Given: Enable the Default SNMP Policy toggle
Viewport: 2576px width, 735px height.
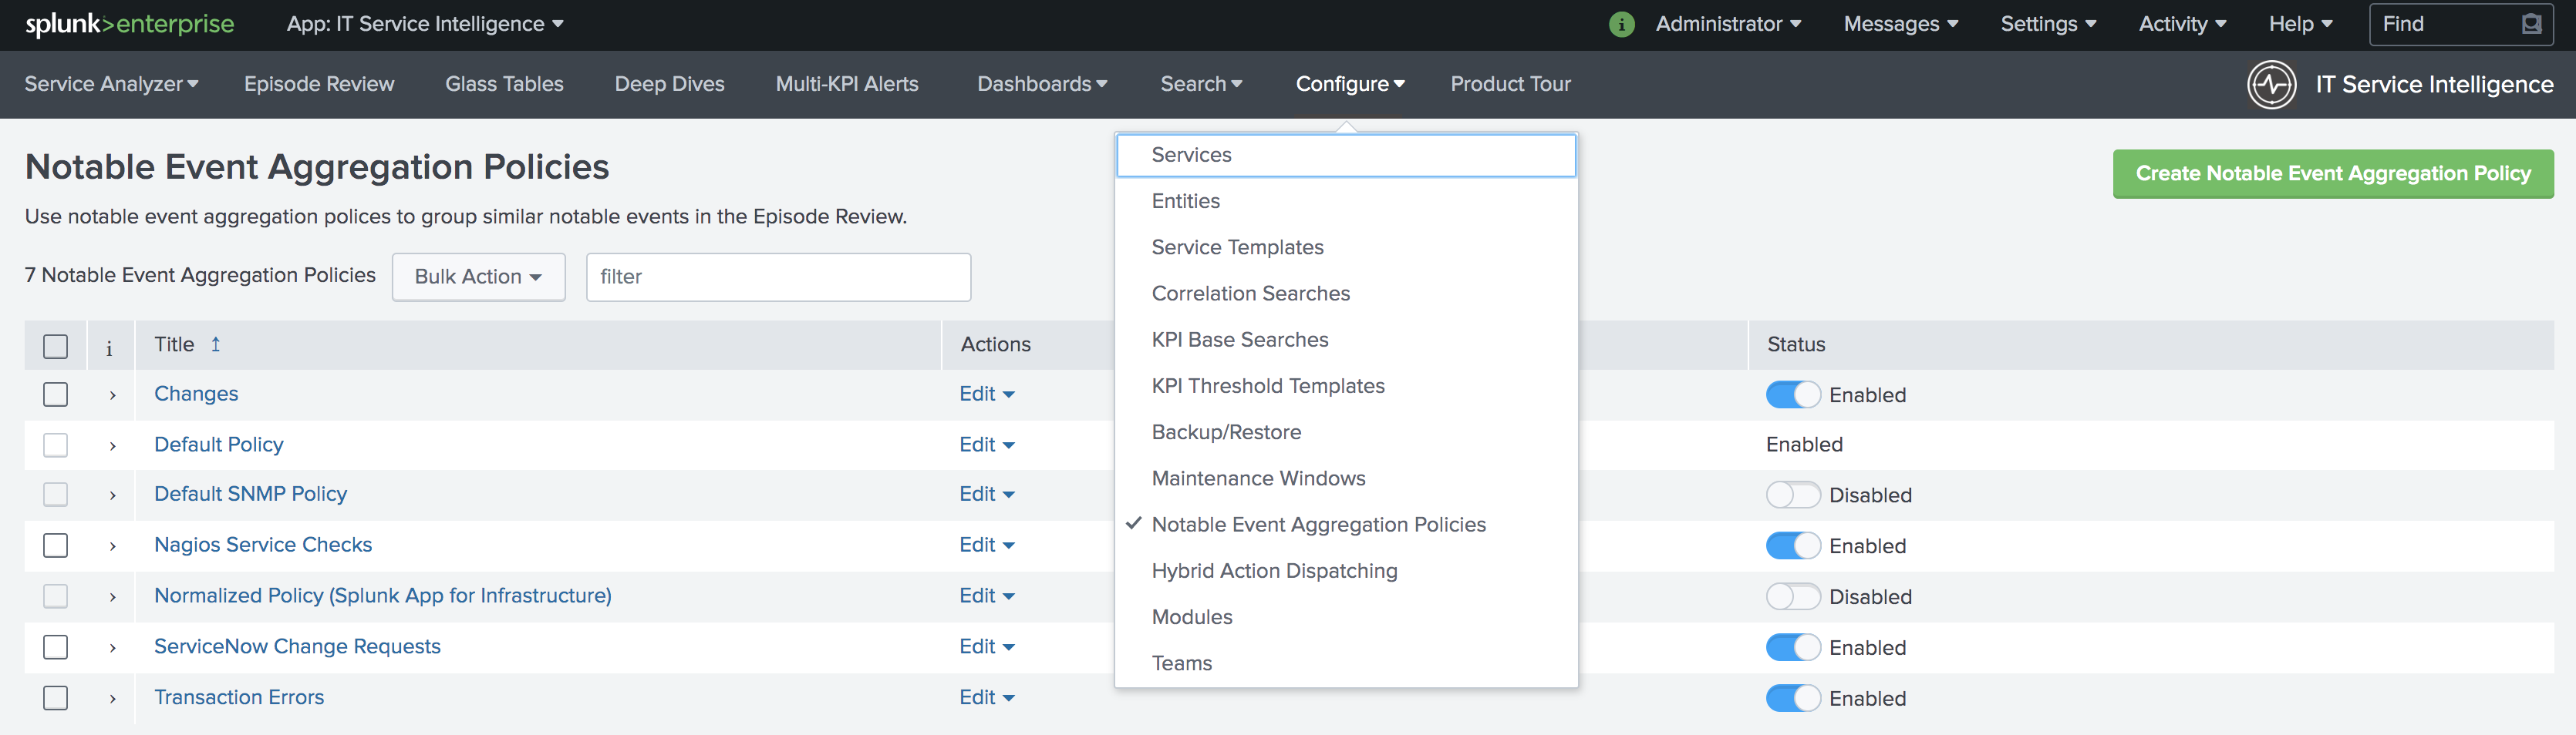Looking at the screenshot, I should (1793, 495).
